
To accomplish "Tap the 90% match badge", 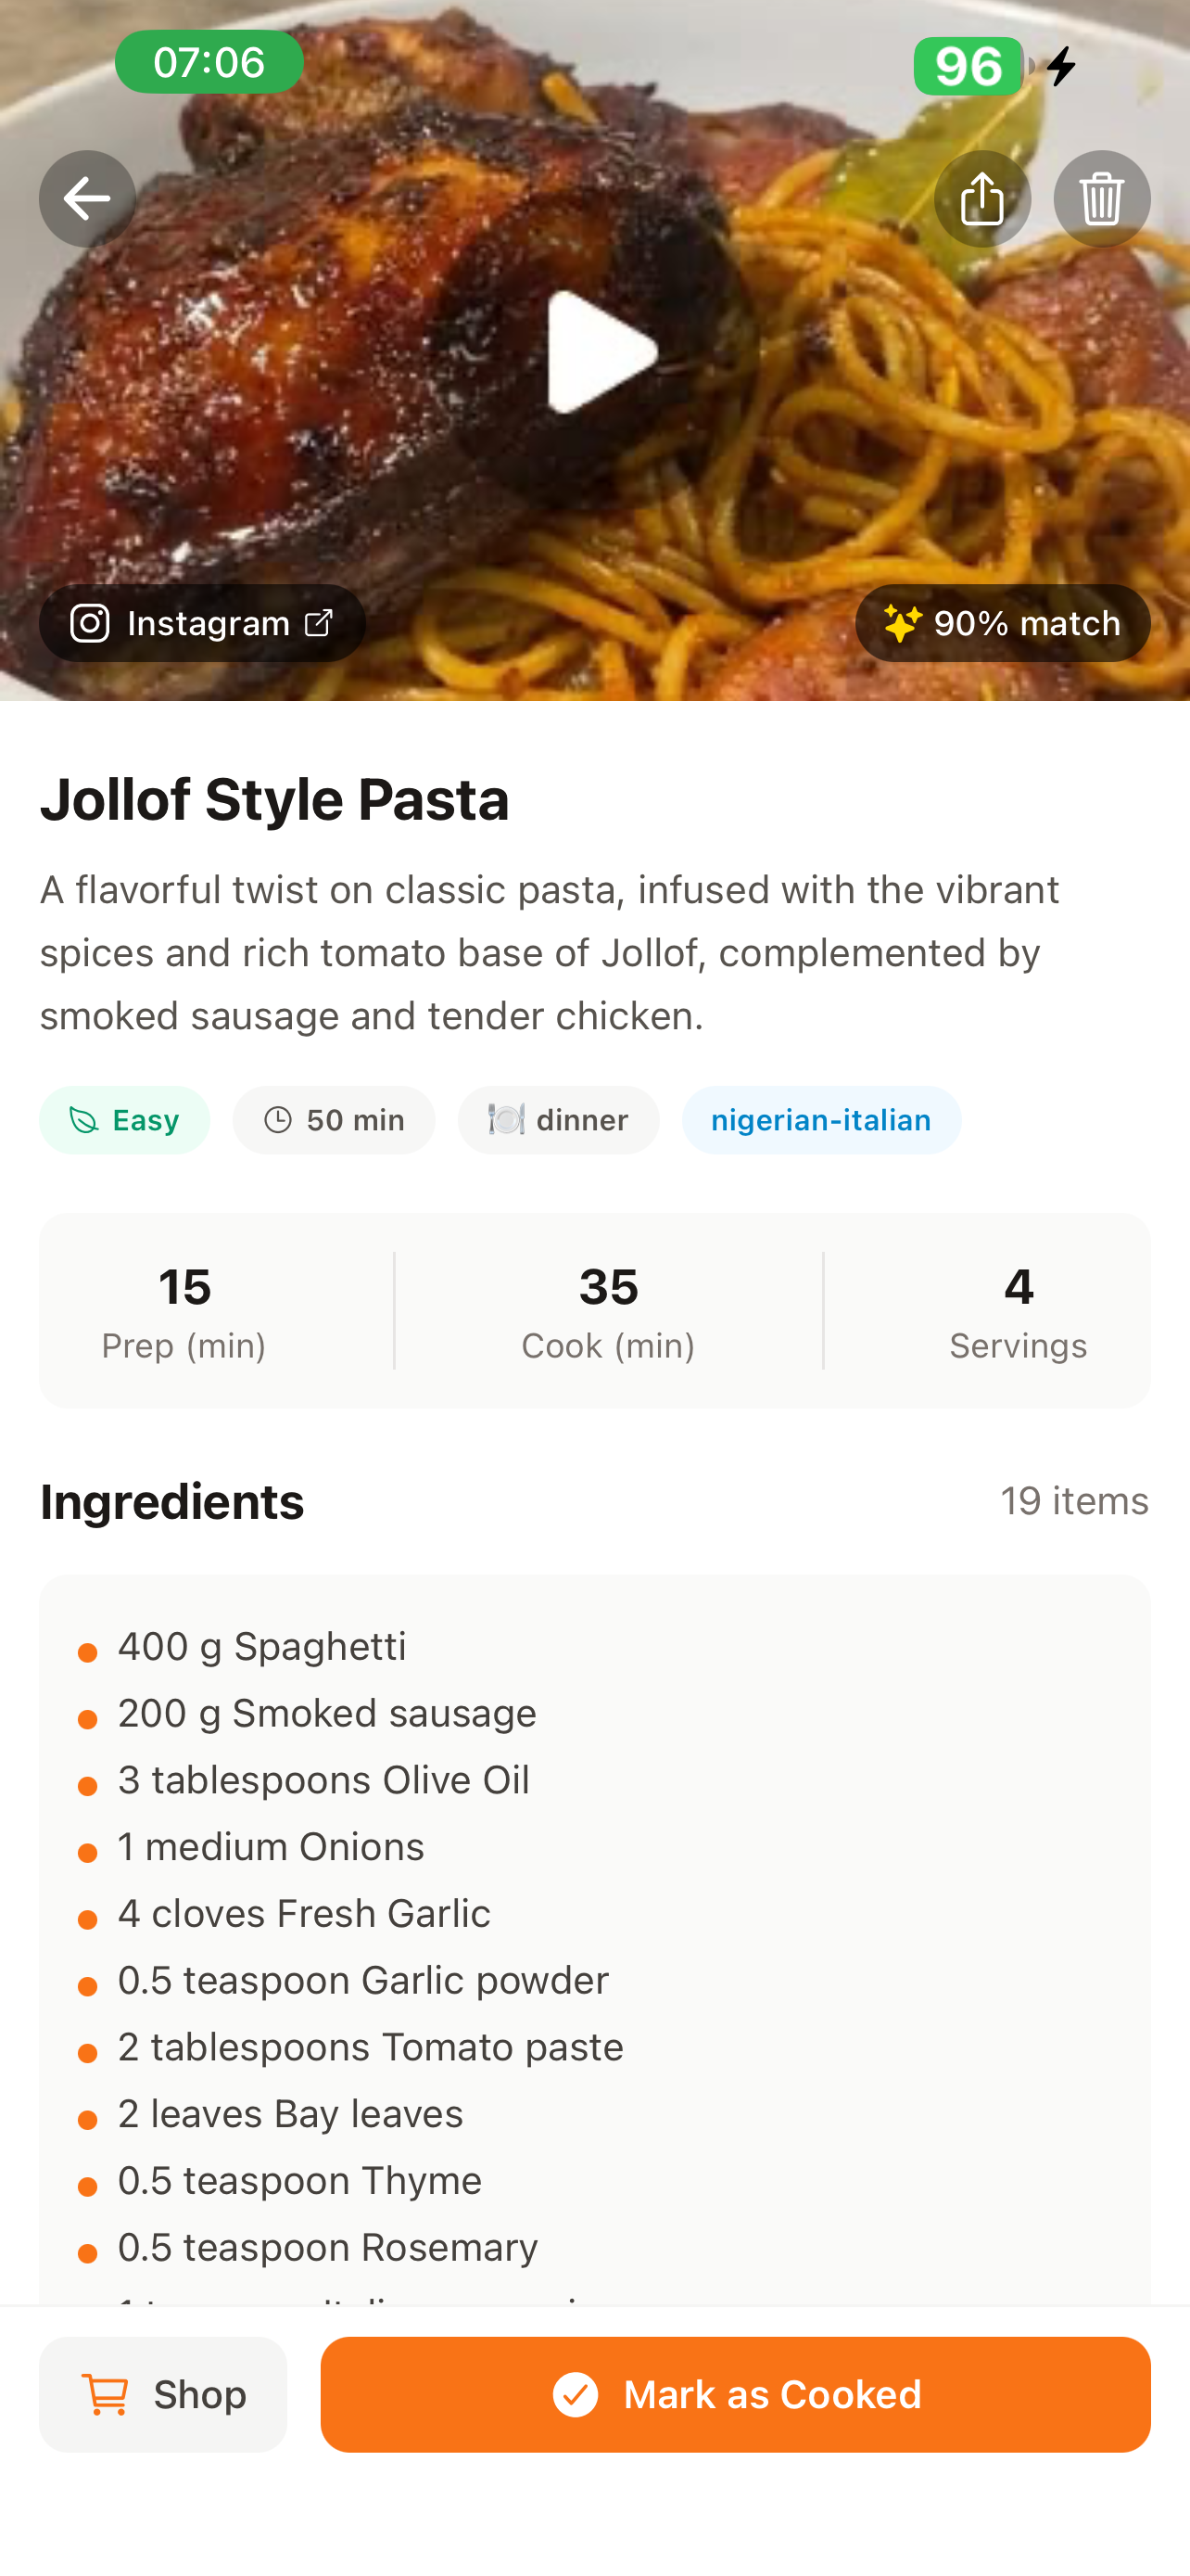I will (1002, 623).
